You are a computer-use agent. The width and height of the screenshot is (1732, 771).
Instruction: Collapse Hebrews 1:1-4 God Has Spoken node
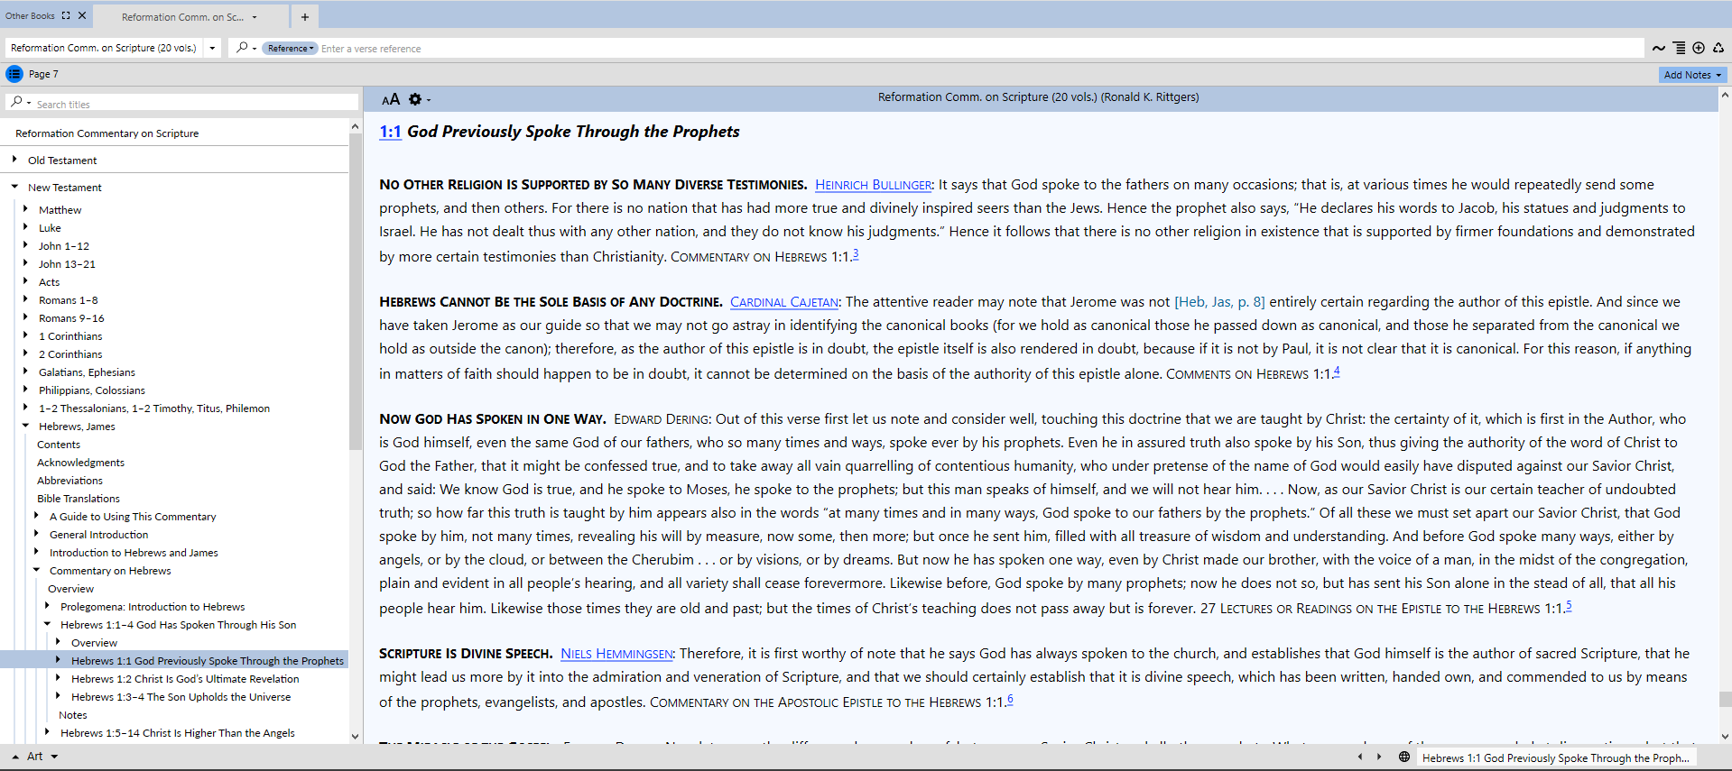47,624
